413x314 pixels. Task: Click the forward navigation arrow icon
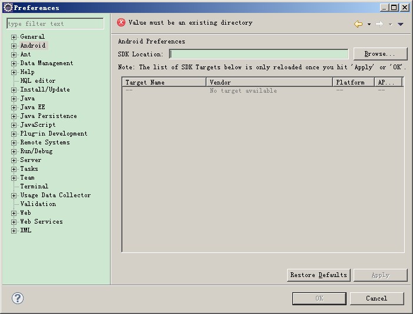[x=379, y=24]
